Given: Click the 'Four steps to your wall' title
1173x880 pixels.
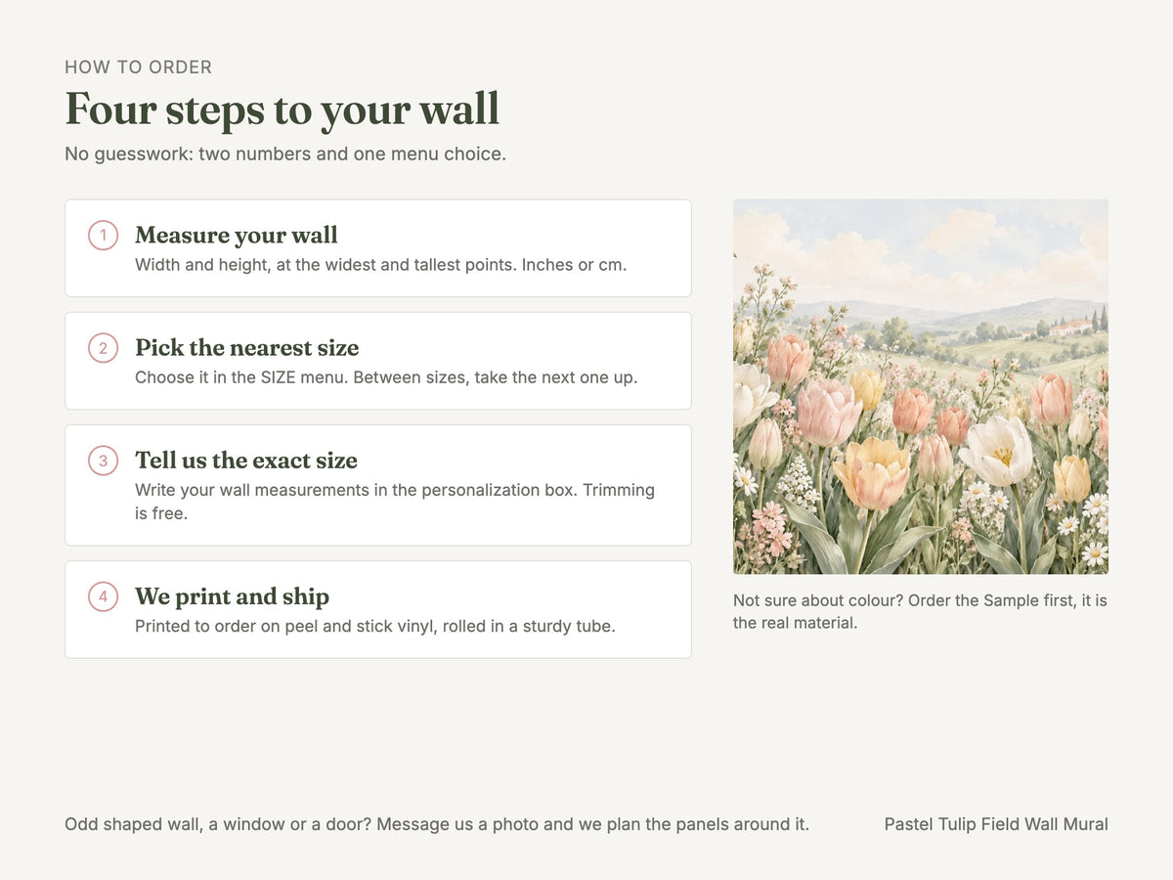Looking at the screenshot, I should [282, 109].
